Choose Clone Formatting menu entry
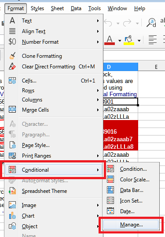This screenshot has width=165, height=237. coord(54,56)
